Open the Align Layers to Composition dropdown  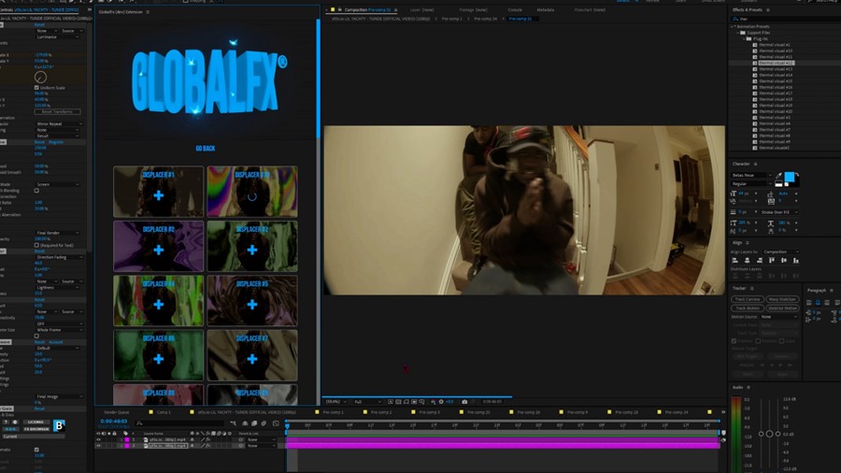(x=779, y=251)
